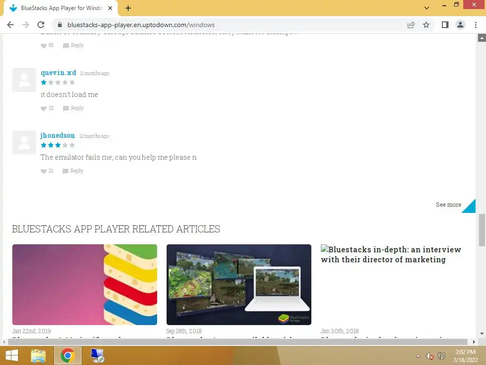Bookmark this page with the star icon
The width and height of the screenshot is (486, 365).
(x=426, y=25)
